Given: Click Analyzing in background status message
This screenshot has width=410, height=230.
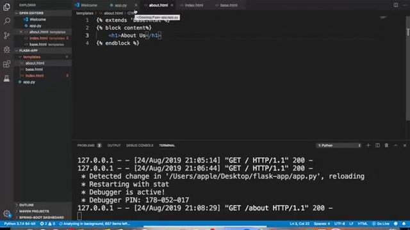Looking at the screenshot, I should click(x=95, y=224).
